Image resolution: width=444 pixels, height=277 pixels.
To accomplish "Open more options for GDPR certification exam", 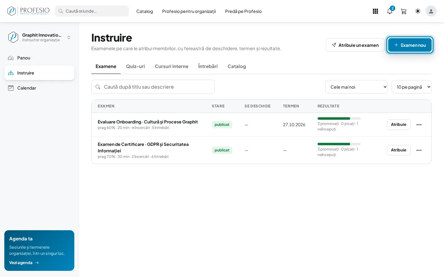I will [x=419, y=150].
